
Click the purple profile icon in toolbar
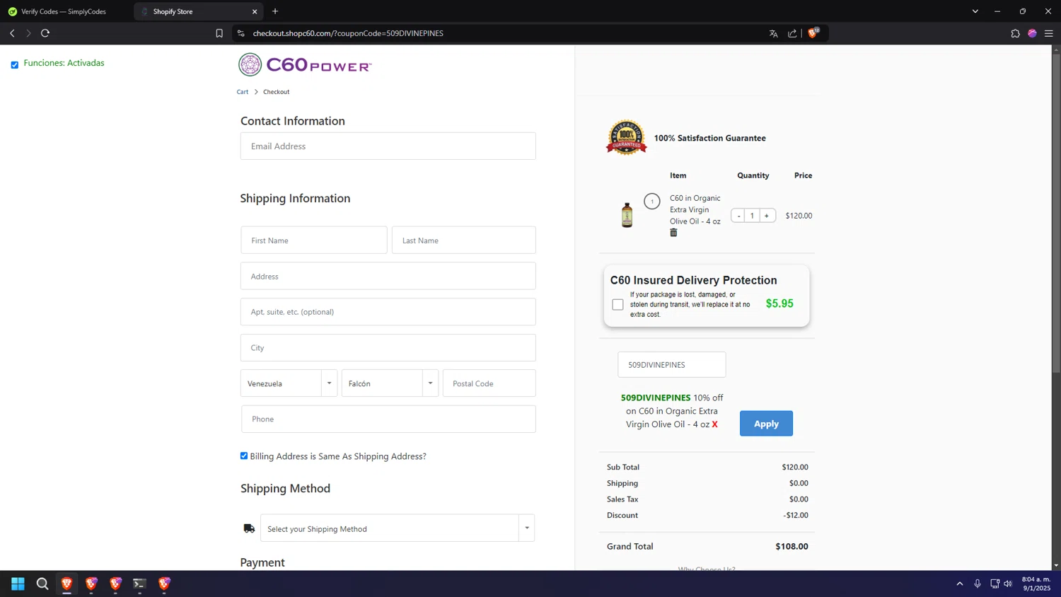click(x=1032, y=33)
